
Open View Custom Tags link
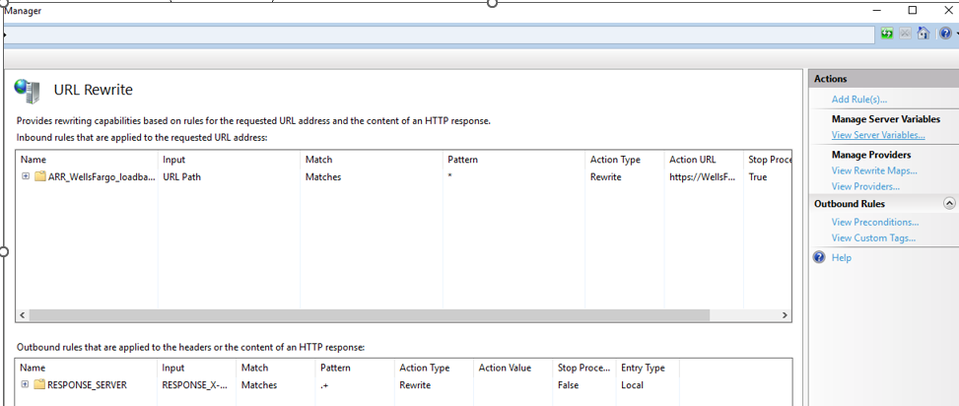(873, 237)
